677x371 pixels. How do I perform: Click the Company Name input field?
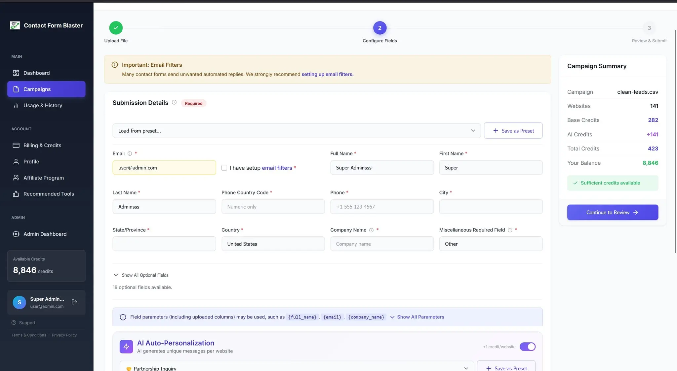(382, 244)
